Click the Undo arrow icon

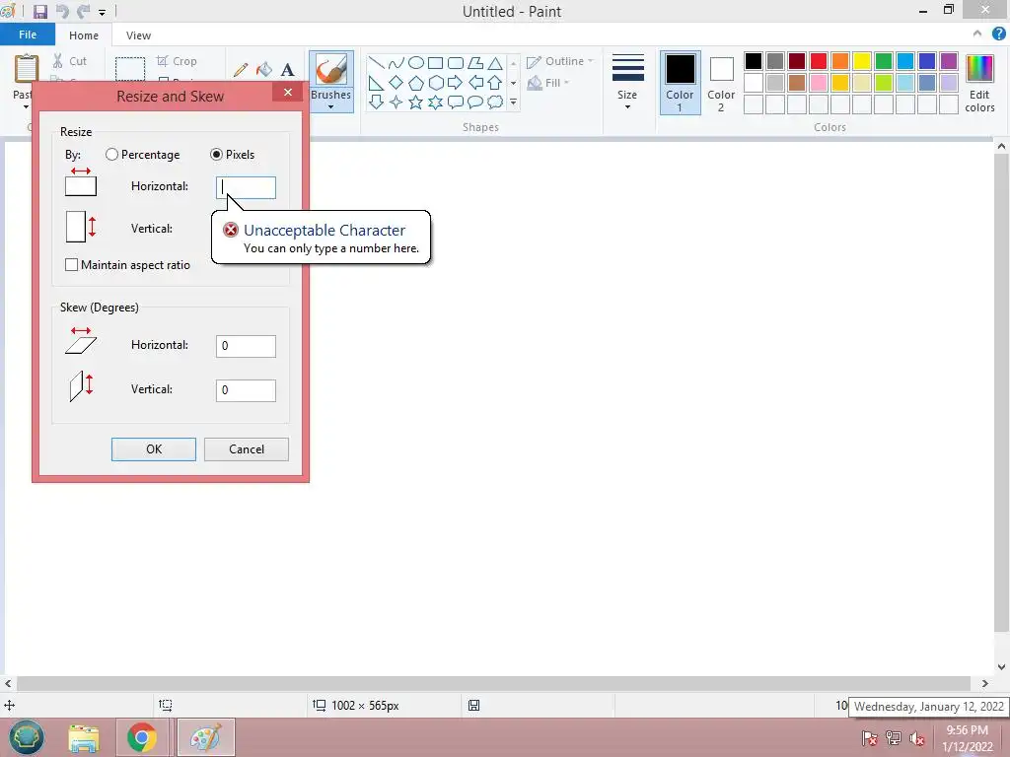click(x=62, y=12)
